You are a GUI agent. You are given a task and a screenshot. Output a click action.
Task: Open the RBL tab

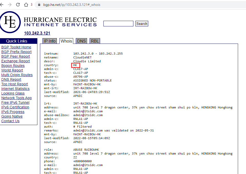pyautogui.click(x=95, y=41)
